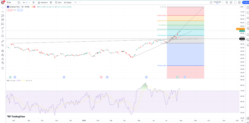Open the emoji icons tool

pos(2,36)
